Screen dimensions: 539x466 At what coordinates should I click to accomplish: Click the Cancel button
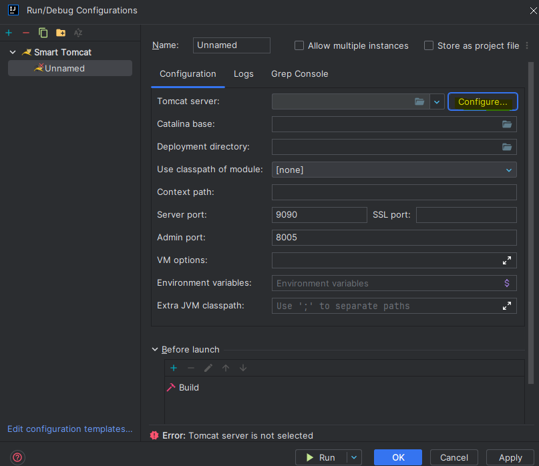click(454, 457)
